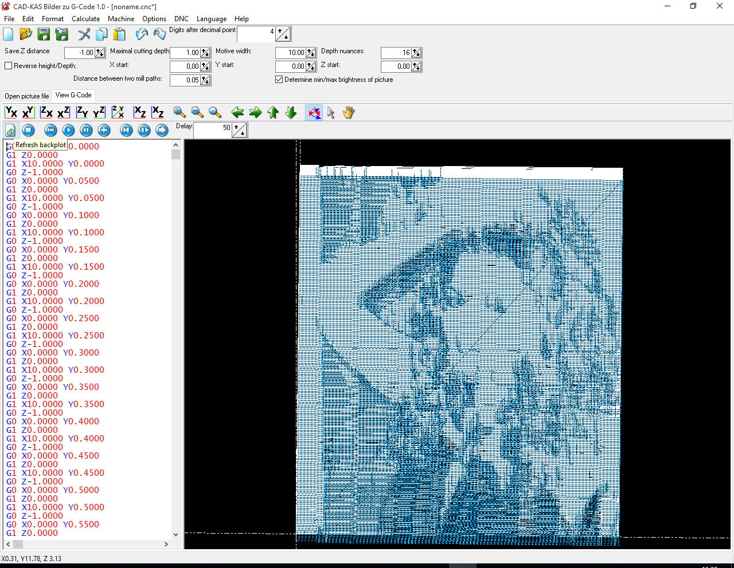Enable the Reverse height/Depth checkbox
Image resolution: width=734 pixels, height=568 pixels.
(9, 66)
